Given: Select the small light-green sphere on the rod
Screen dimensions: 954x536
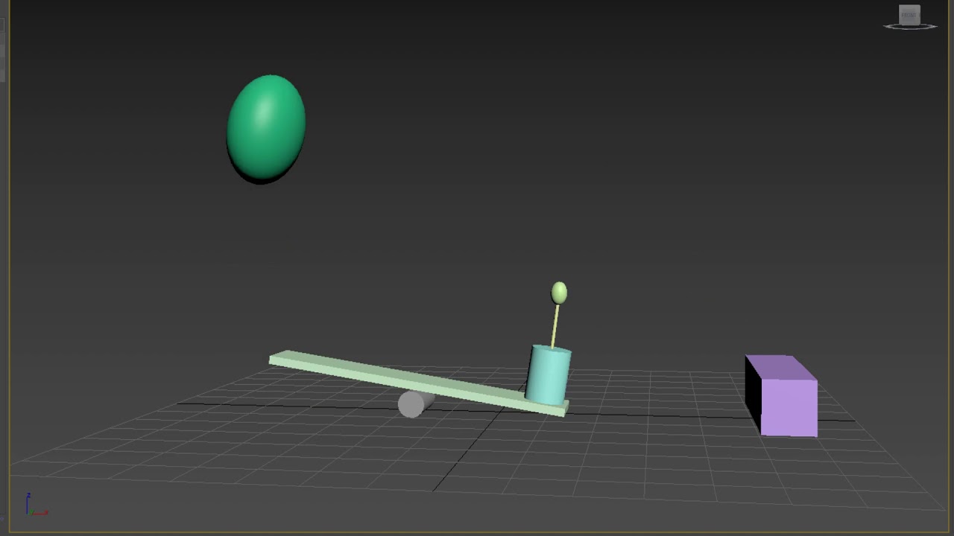Looking at the screenshot, I should 559,293.
